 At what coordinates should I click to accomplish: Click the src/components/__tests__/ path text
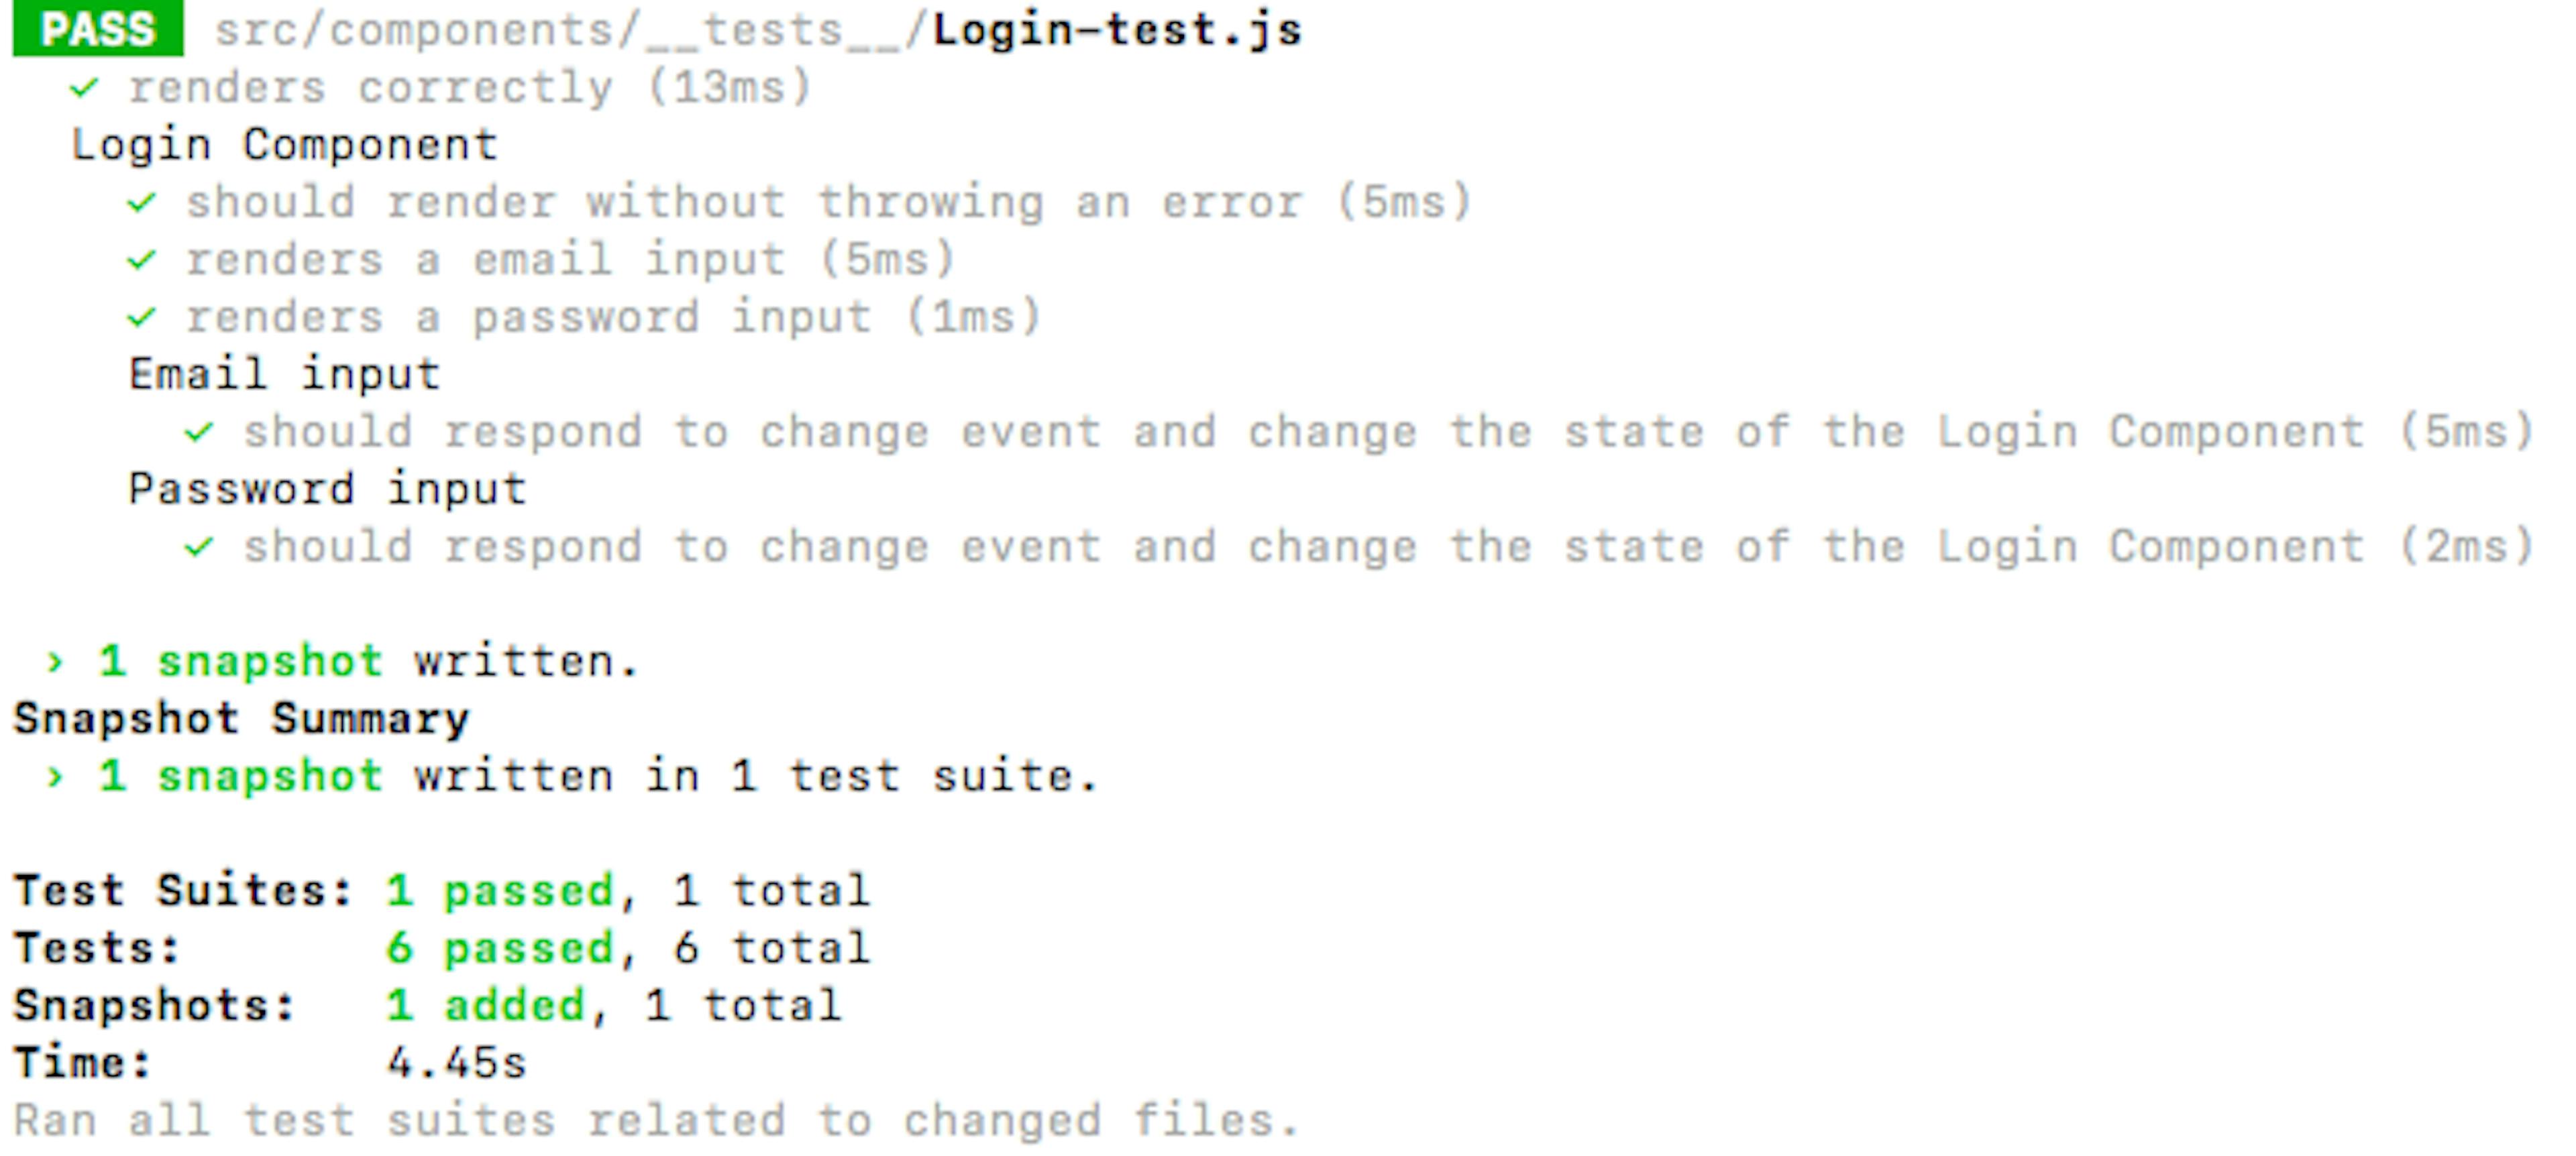(x=571, y=30)
